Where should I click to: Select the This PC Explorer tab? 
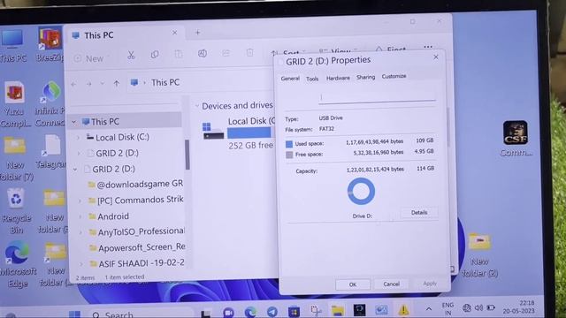coord(125,35)
